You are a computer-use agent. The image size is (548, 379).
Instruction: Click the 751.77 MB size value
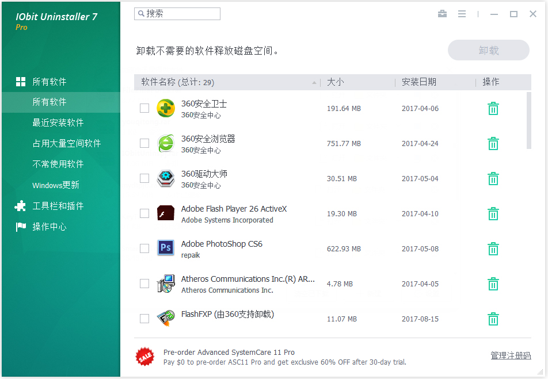(344, 144)
